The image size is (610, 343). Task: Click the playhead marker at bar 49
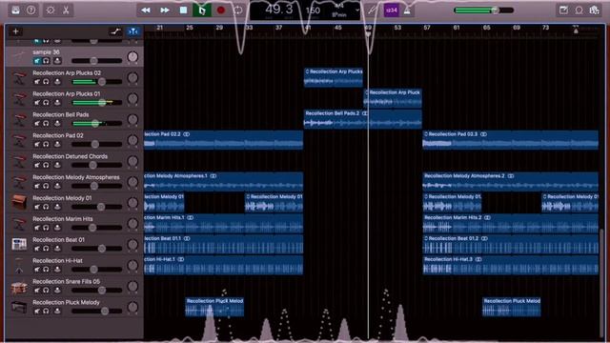coord(368,34)
